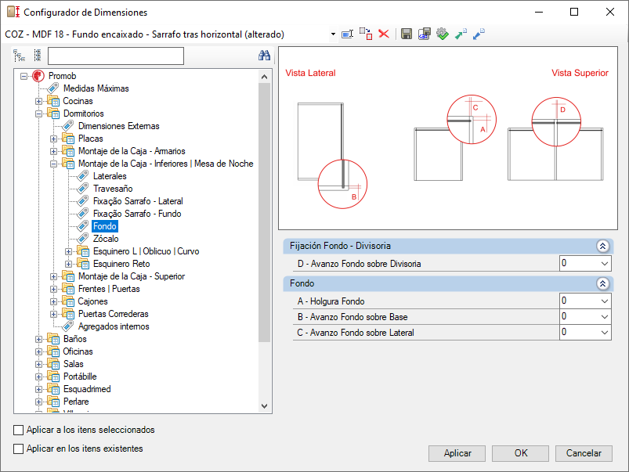
Task: Select Esquinero L | Oblicuo | Curvo item
Action: pos(146,251)
